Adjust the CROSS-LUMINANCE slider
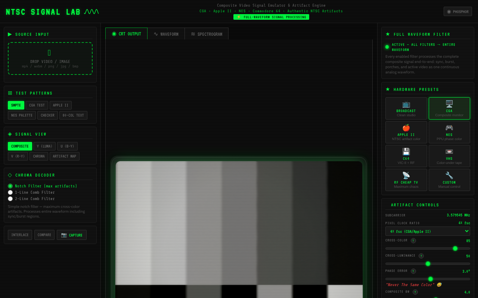Image resolution: width=478 pixels, height=298 pixels. click(x=428, y=264)
